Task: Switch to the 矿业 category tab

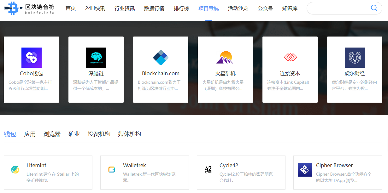Action: point(74,134)
